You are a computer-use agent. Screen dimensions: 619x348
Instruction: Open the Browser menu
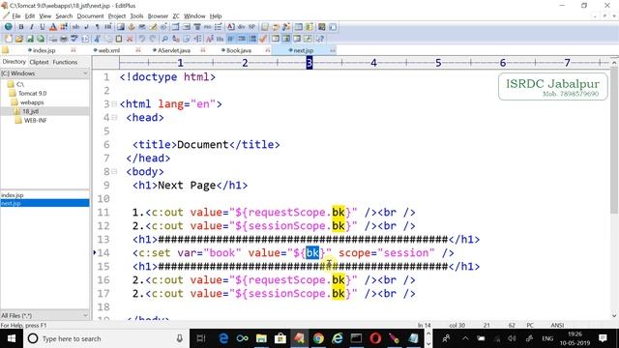tap(158, 16)
